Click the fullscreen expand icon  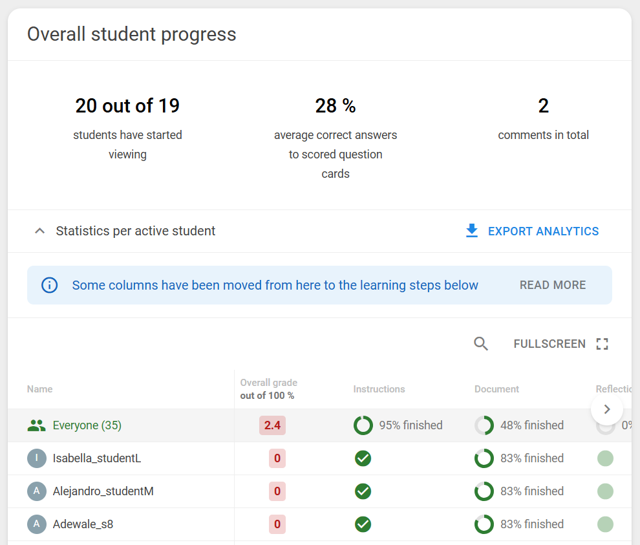click(x=602, y=344)
